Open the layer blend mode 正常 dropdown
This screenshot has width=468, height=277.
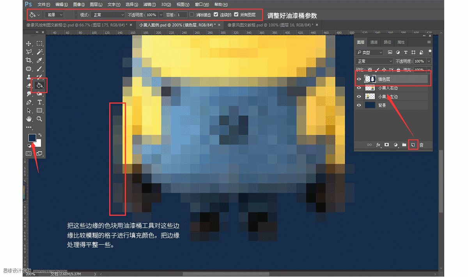[x=374, y=61]
